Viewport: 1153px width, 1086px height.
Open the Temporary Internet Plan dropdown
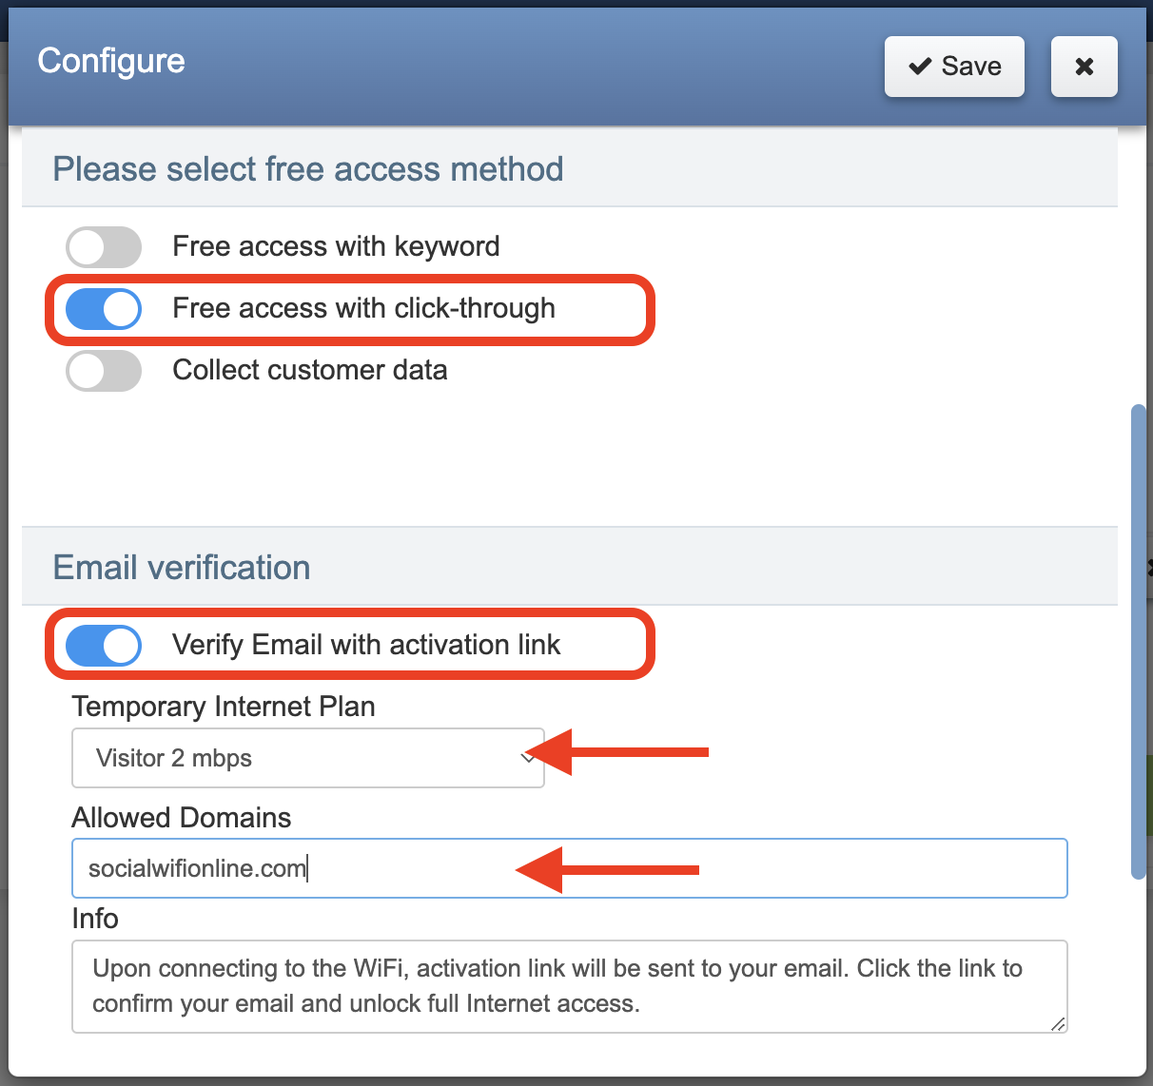(307, 758)
